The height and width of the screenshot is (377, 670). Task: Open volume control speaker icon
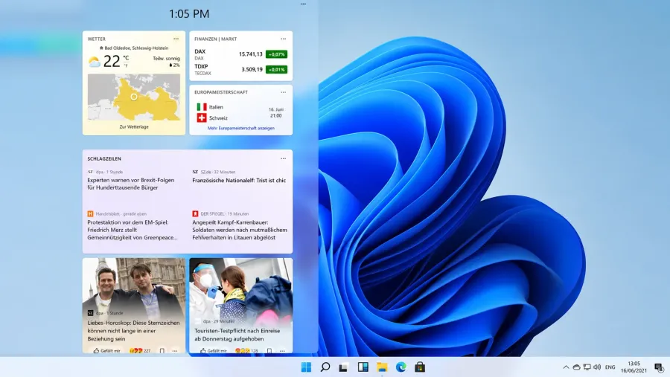(x=597, y=367)
